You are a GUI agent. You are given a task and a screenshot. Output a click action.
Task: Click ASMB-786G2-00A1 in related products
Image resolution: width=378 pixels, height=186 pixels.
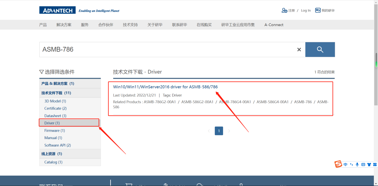point(159,102)
